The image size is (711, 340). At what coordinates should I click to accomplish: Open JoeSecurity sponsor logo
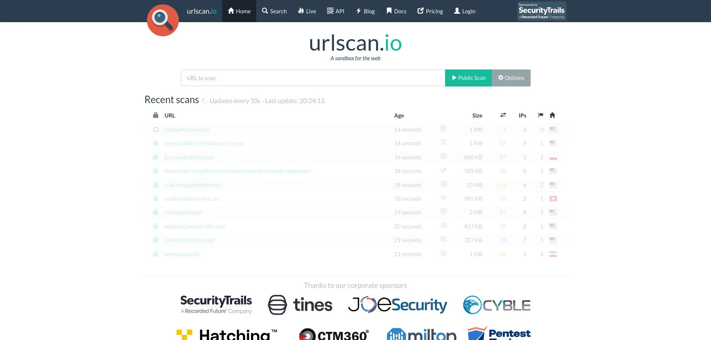(398, 305)
